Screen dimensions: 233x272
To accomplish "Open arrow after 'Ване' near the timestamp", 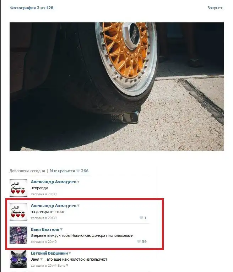I will point(67,265).
